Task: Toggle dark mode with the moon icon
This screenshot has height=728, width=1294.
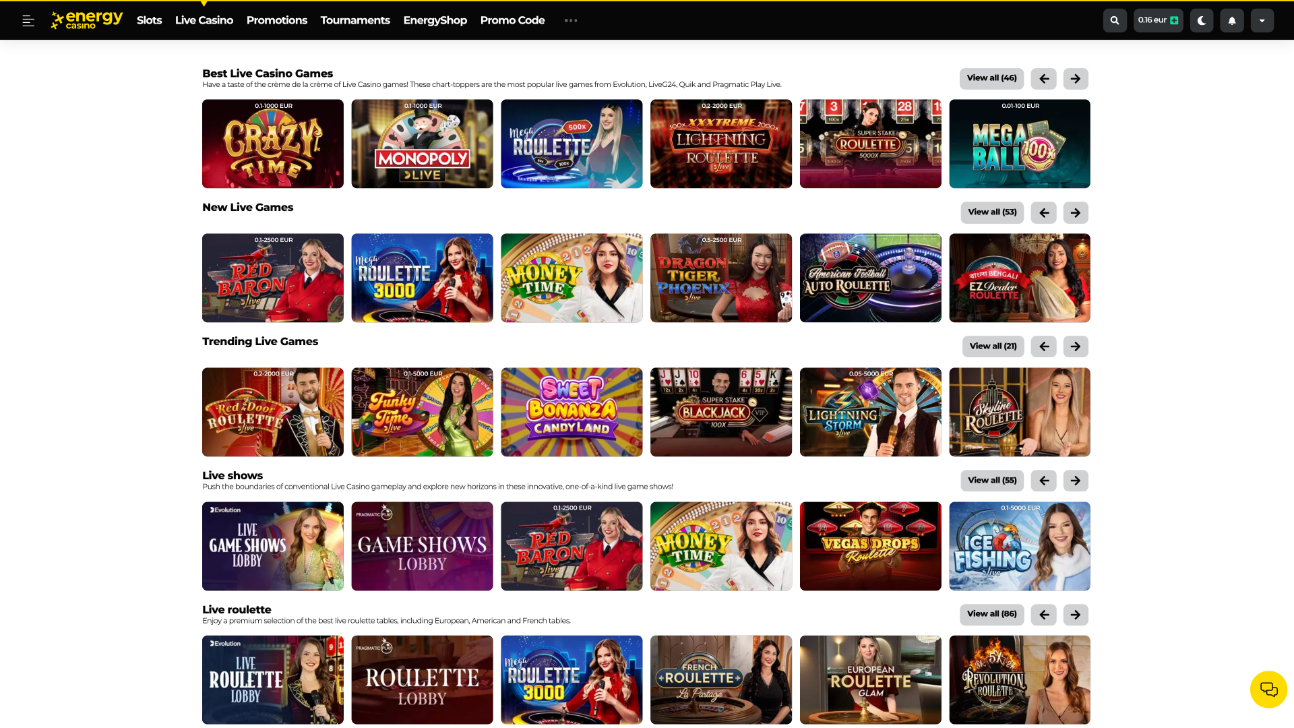Action: 1201,20
